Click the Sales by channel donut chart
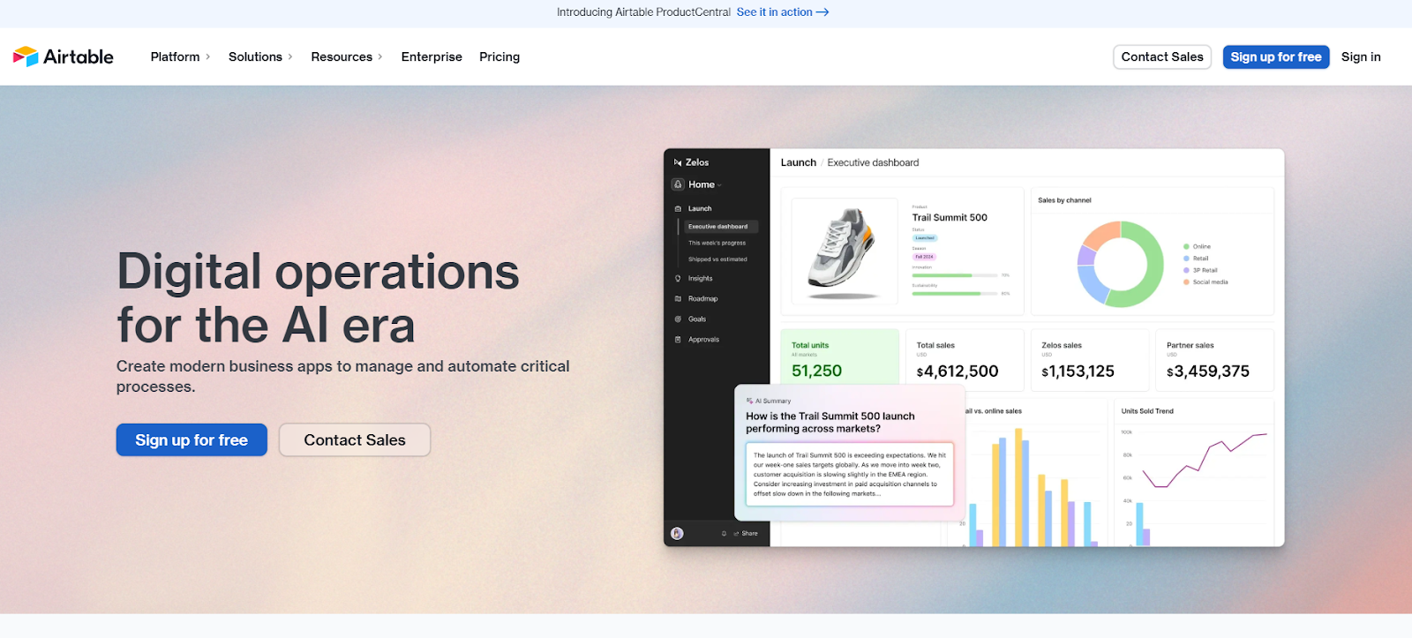 coord(1121,264)
